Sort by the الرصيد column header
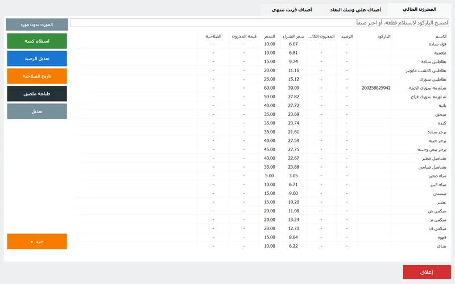This screenshot has width=455, height=284. point(347,36)
